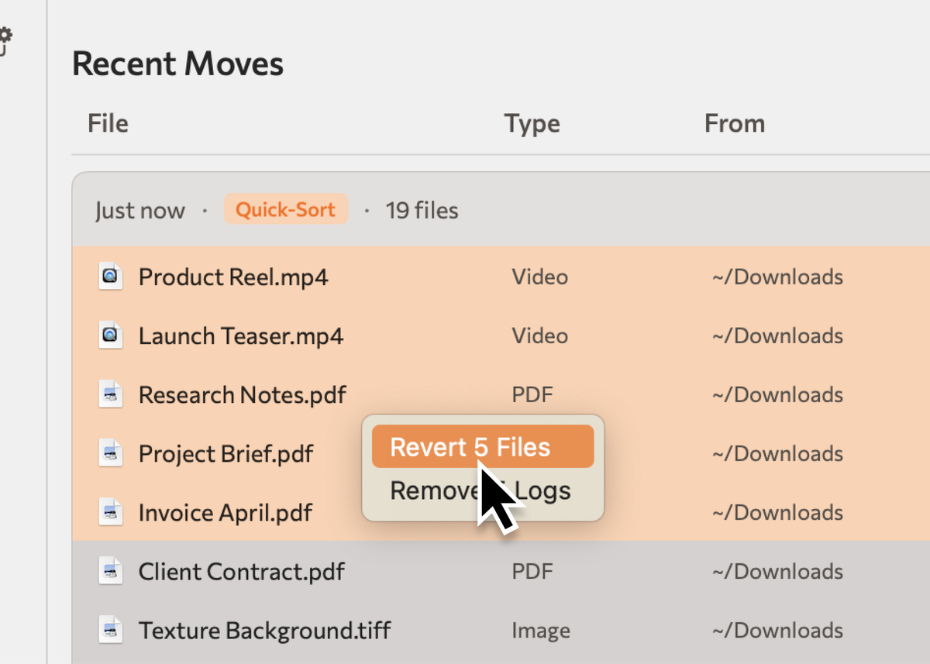The image size is (930, 664).
Task: Collapse the Just now group header
Action: pyautogui.click(x=501, y=210)
